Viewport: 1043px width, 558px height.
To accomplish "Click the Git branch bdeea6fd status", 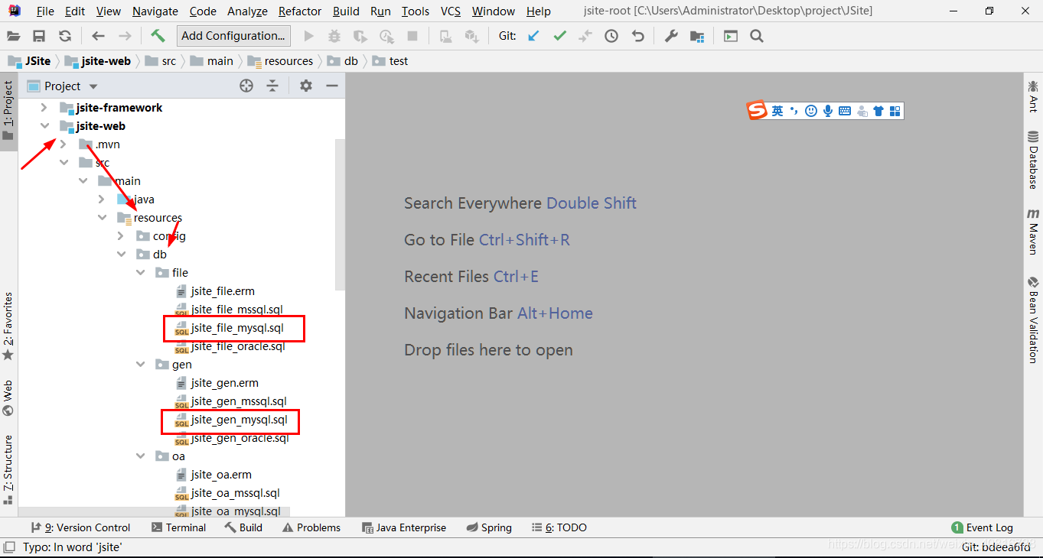I will pos(996,547).
